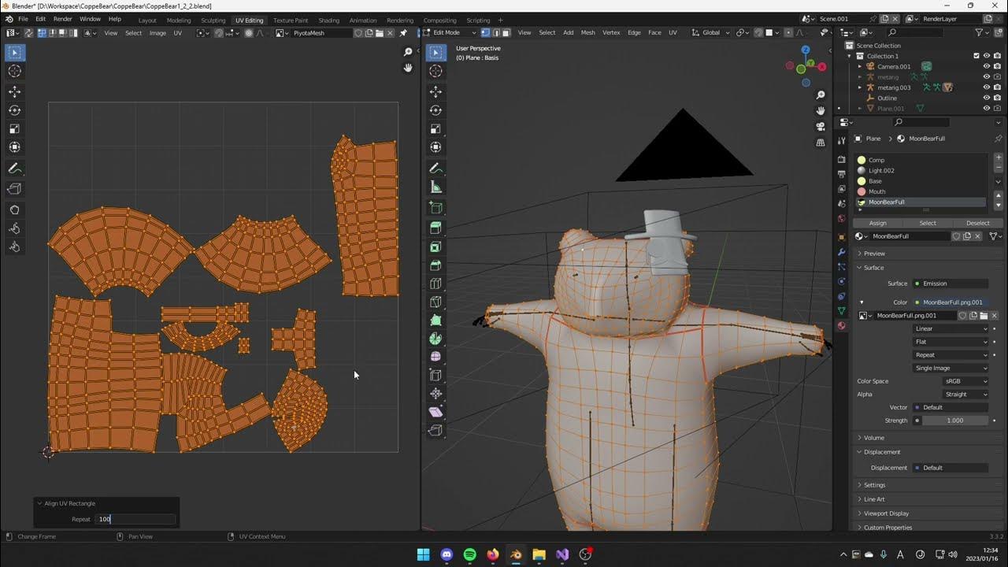Click the UV editor zoom magnifier icon
The width and height of the screenshot is (1008, 567).
[x=408, y=52]
